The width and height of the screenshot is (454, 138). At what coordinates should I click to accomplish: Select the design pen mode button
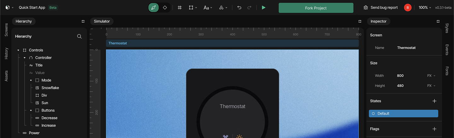(154, 8)
